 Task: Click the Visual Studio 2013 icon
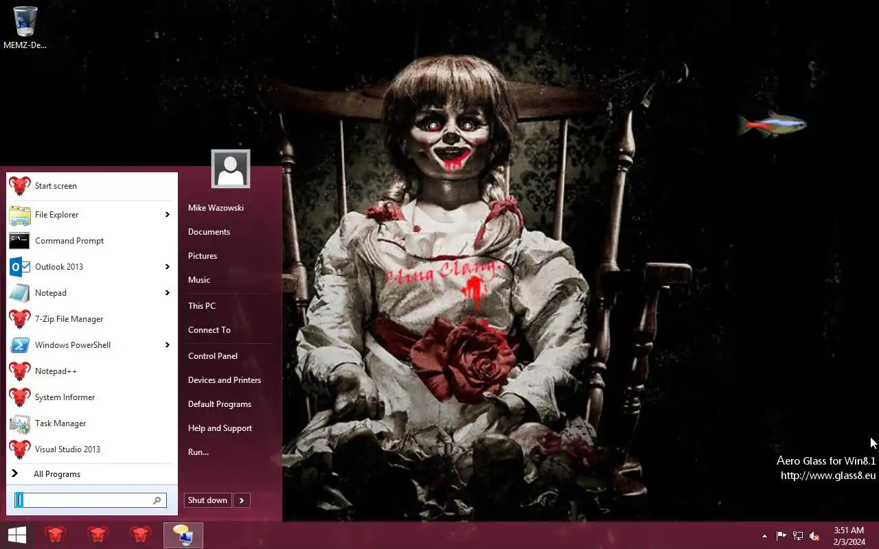click(x=20, y=449)
